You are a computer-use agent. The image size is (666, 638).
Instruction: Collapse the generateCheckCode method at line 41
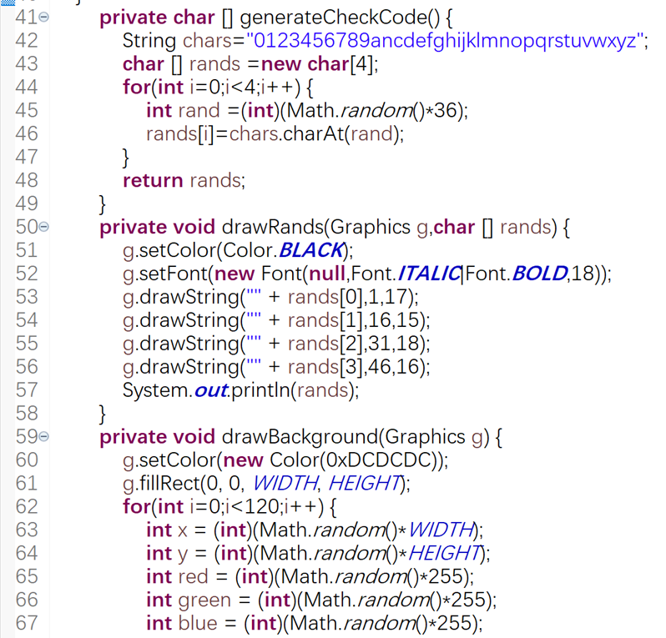pyautogui.click(x=44, y=18)
